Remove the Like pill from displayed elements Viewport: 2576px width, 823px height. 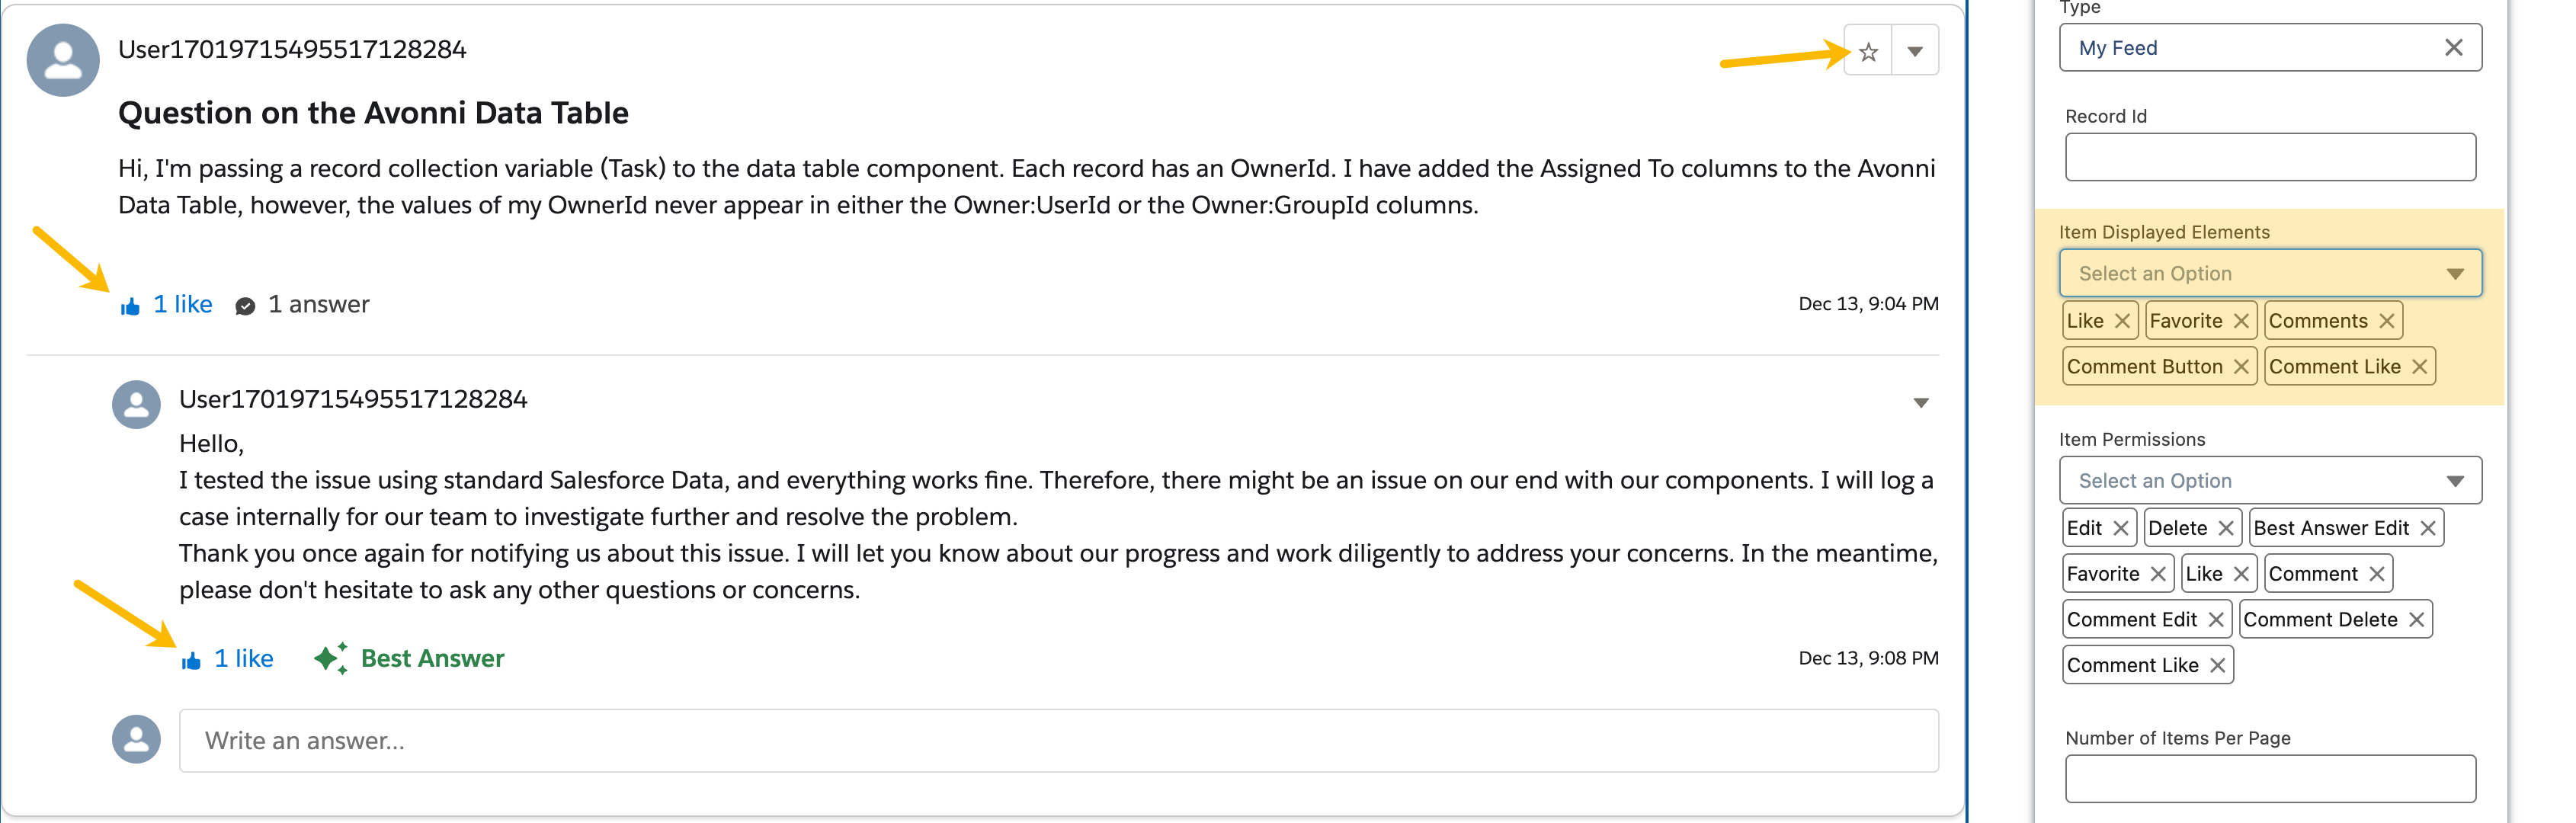[2122, 321]
